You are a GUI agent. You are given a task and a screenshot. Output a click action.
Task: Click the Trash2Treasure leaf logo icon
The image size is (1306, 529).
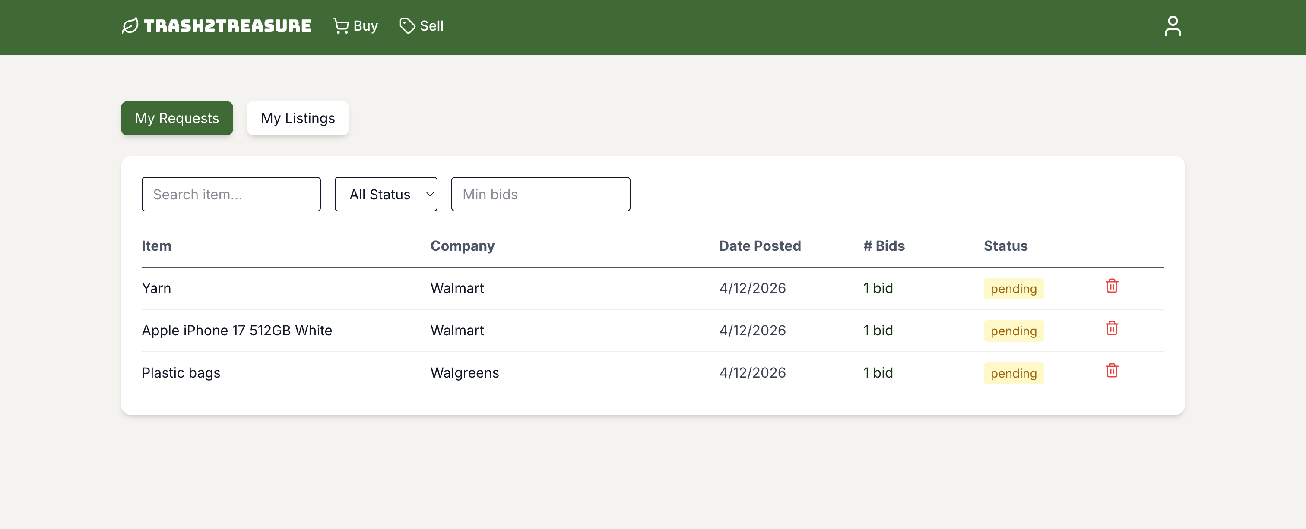[130, 26]
